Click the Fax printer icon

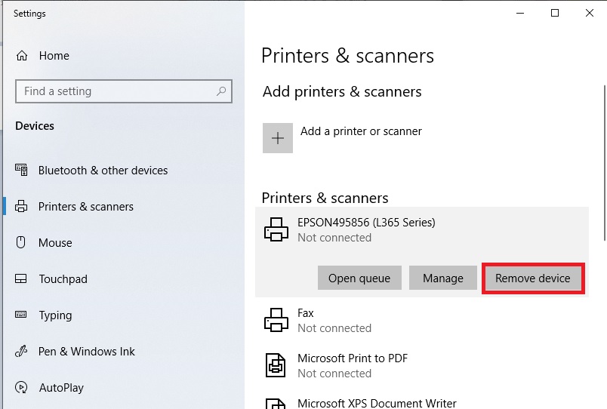(276, 320)
